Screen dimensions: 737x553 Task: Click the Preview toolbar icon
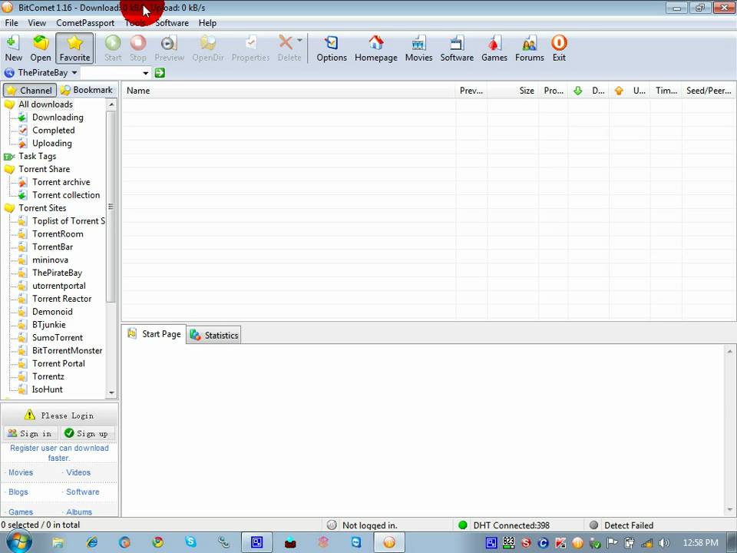click(169, 48)
